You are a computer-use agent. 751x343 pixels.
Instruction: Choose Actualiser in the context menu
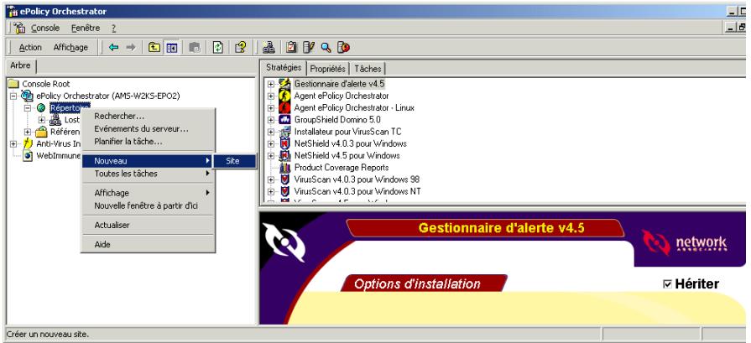tap(148, 225)
